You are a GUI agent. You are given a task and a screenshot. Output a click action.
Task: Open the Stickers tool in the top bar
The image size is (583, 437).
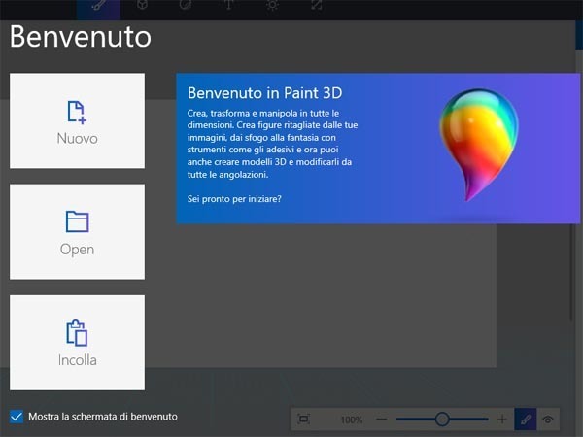click(x=186, y=5)
